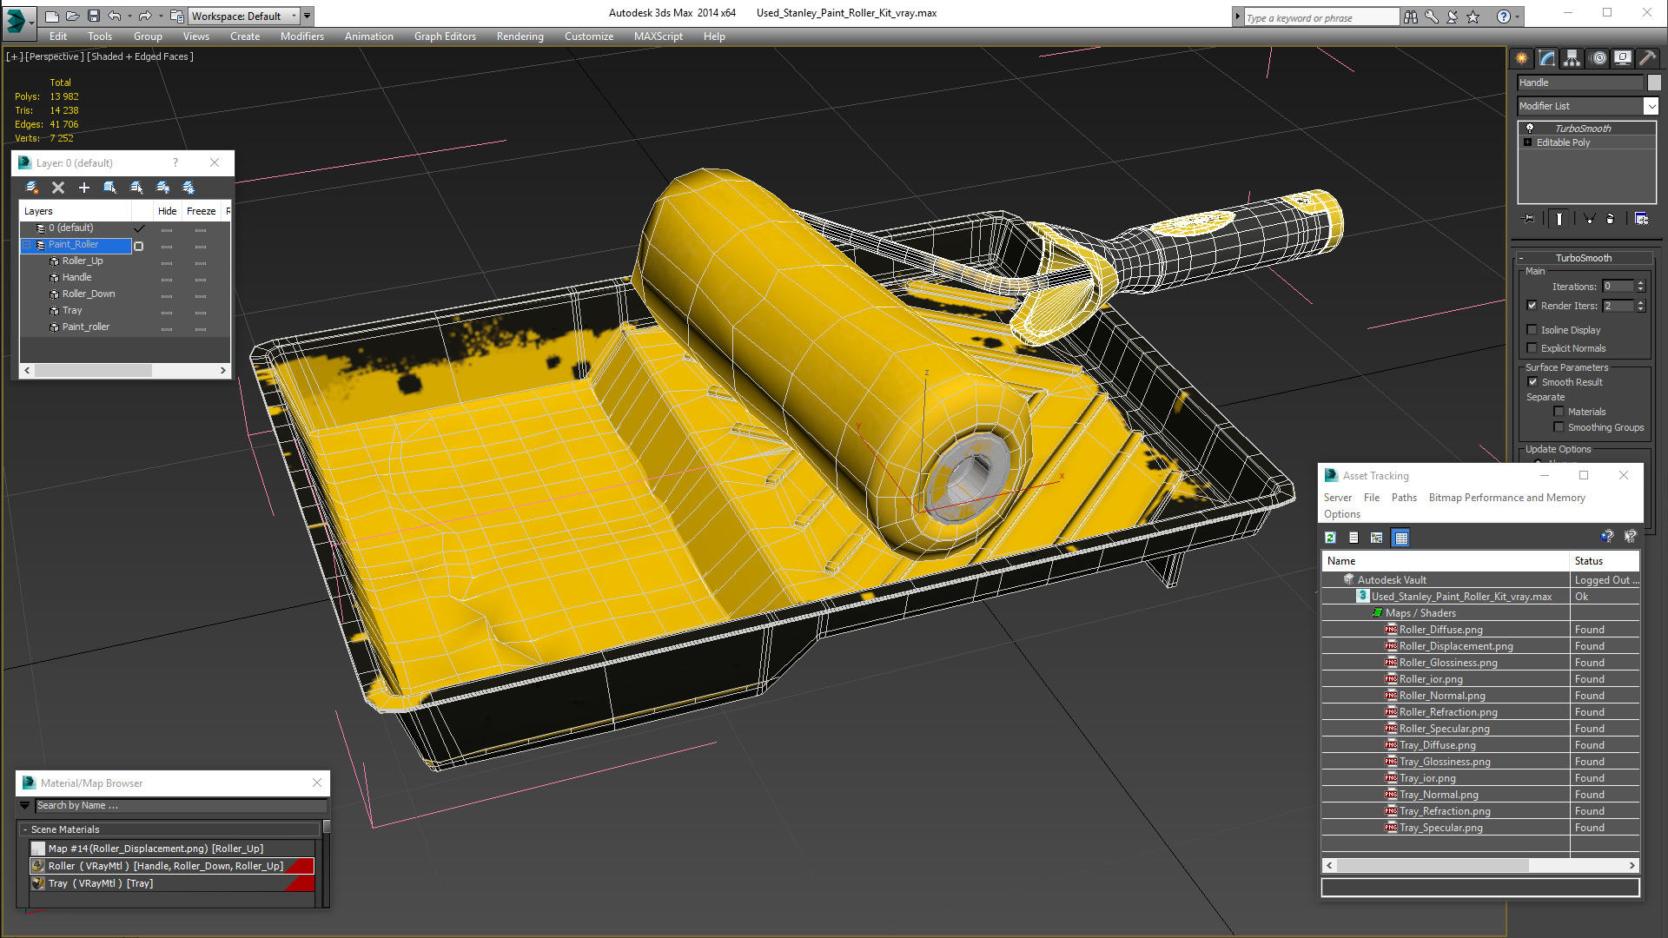Toggle TurboSmooth lightbulb visibility
Screen dimensions: 1668x938
coord(1530,129)
